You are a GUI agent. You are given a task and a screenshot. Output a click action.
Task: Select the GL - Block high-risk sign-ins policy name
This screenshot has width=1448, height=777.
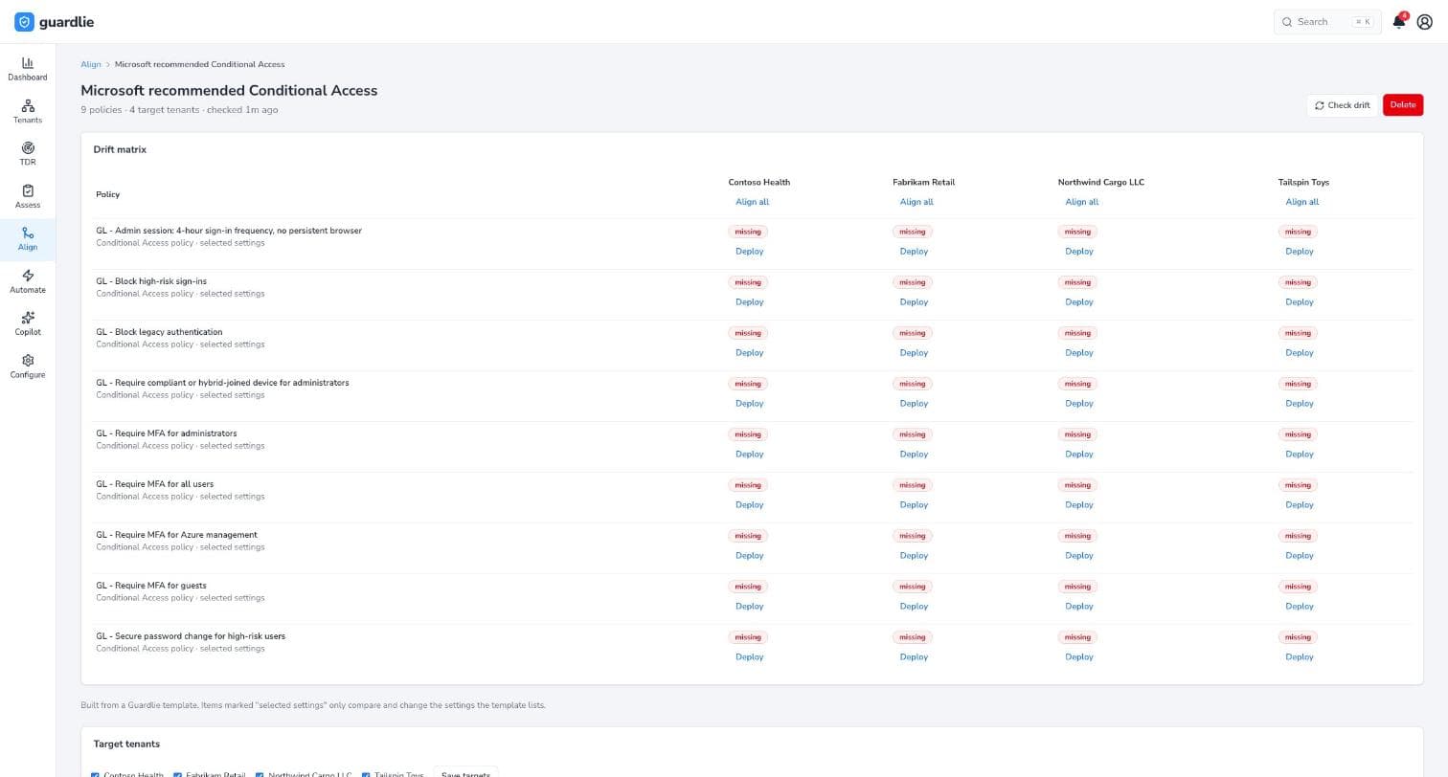point(151,281)
